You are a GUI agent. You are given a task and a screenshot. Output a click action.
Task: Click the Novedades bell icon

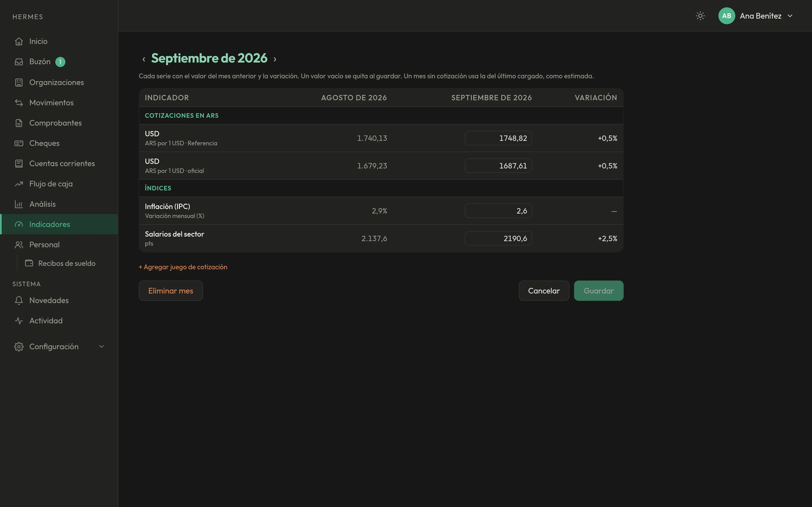pos(19,301)
